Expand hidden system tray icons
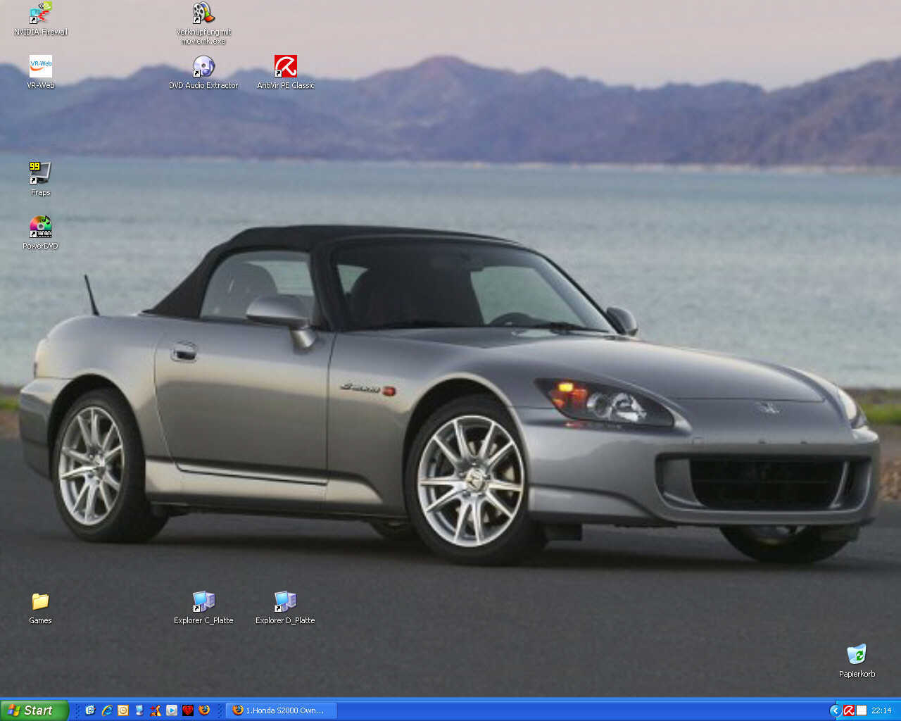The width and height of the screenshot is (901, 721). coord(836,710)
